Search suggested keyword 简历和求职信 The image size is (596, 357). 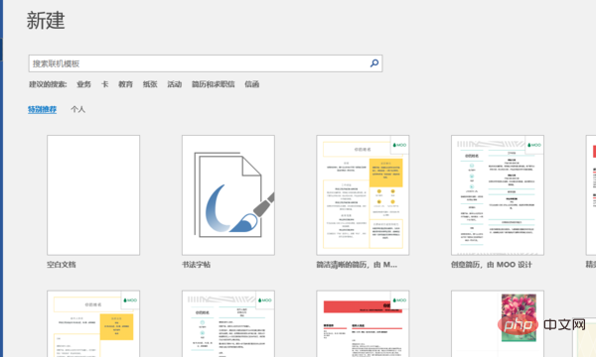[x=213, y=84]
